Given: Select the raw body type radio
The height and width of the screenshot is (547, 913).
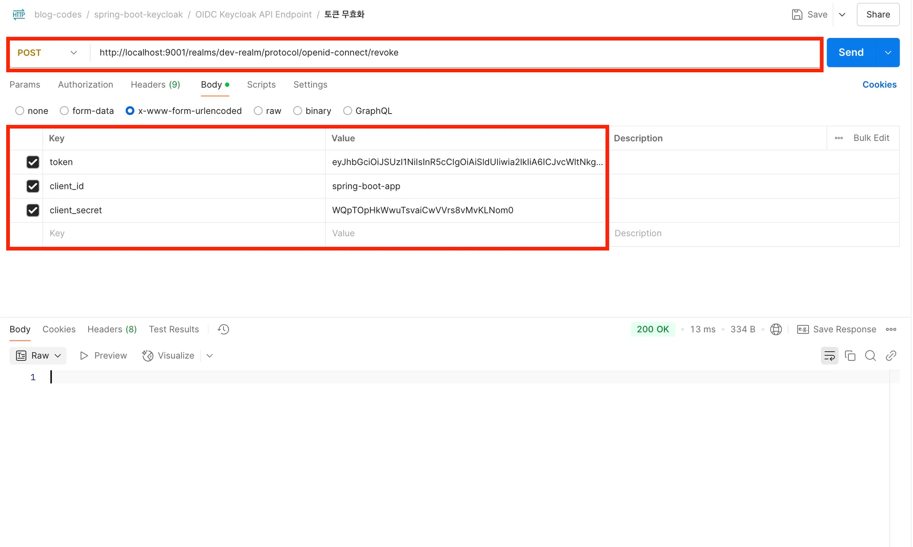Looking at the screenshot, I should click(x=258, y=111).
